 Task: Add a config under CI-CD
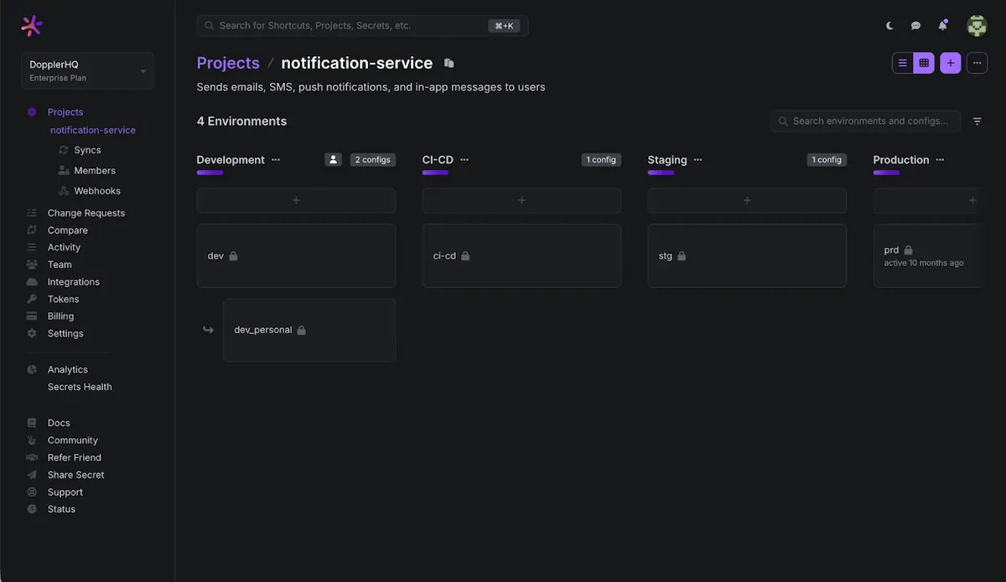coord(521,201)
